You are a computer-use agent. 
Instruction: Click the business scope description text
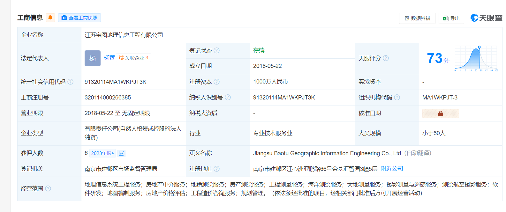pyautogui.click(x=291, y=189)
